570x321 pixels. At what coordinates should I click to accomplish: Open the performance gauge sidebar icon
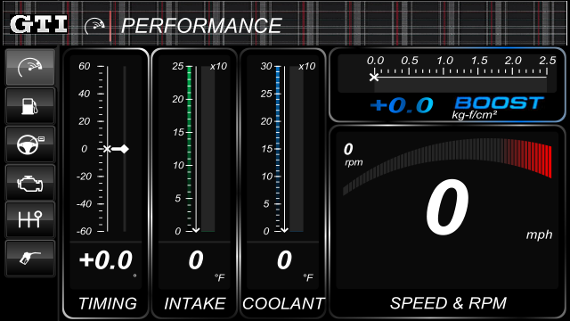(x=30, y=68)
